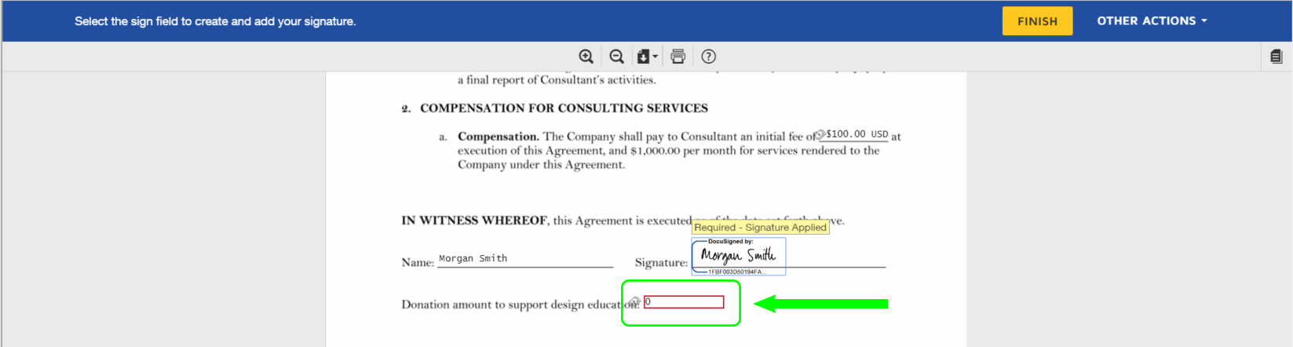Click the Compensation for Consulting Services heading
Viewport: 1293px width, 347px height.
pos(564,108)
